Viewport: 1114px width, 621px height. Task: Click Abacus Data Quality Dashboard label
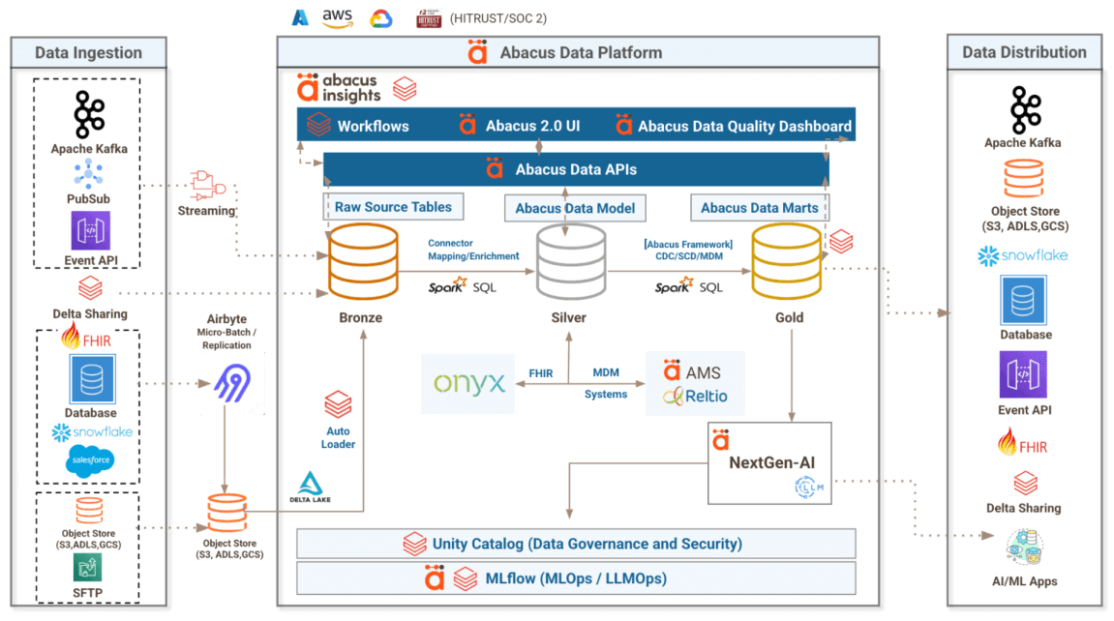point(744,127)
